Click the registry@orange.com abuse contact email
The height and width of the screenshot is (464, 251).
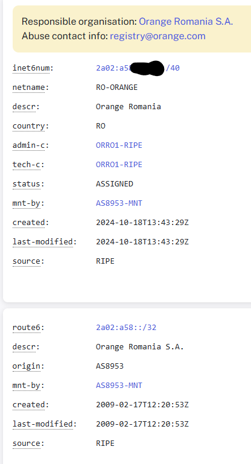tap(157, 36)
